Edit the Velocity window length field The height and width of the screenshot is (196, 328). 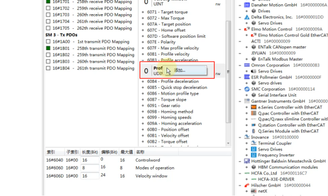[x=90, y=176]
